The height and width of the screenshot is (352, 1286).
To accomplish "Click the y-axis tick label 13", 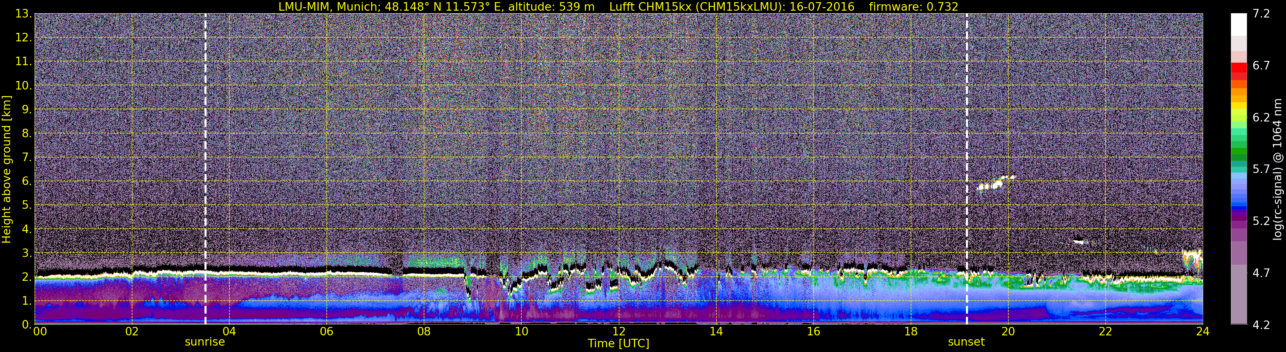I will tap(23, 14).
